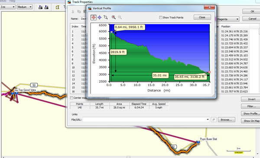Open the 3 mi zoom scale dropdown
The image size is (260, 158).
pos(8,7)
